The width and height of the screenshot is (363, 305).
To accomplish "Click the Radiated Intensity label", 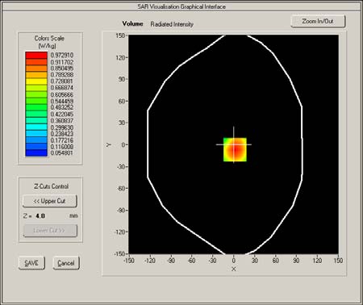I will 172,24.
